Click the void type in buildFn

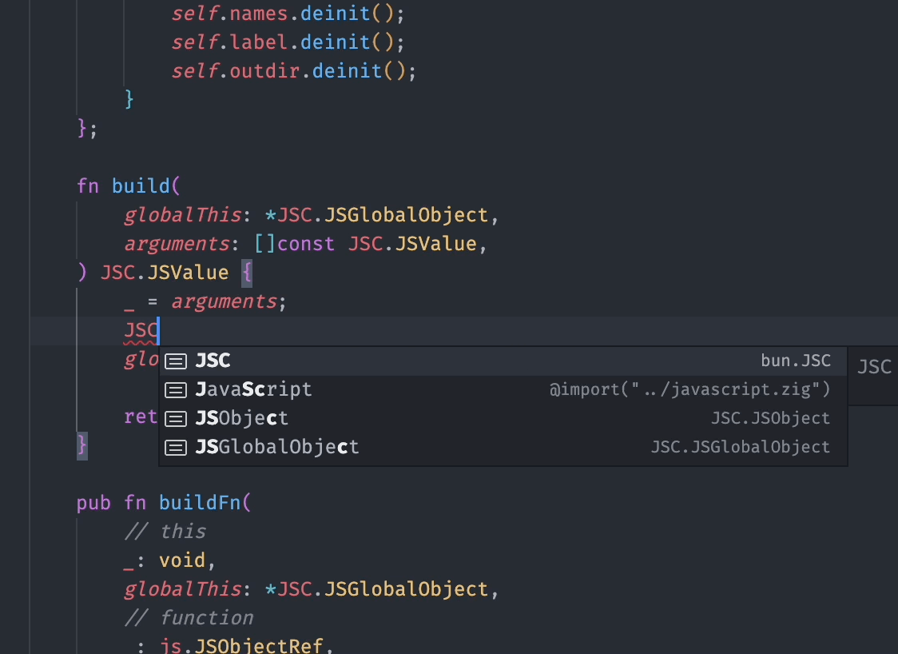182,560
